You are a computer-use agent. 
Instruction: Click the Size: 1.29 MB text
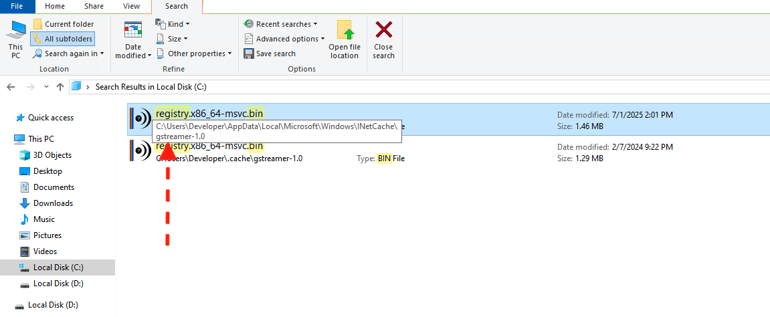pyautogui.click(x=580, y=158)
